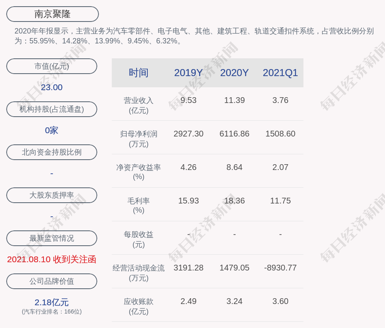Click the 最新监管情况 label pill
The height and width of the screenshot is (328, 385).
52,238
